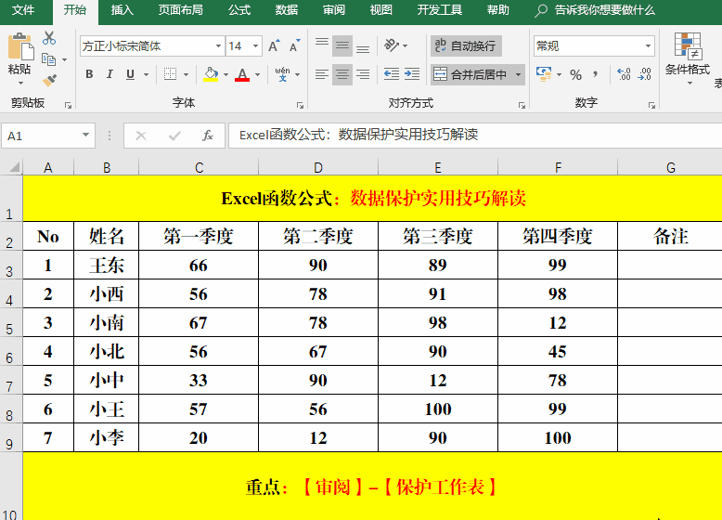Select the 备注 header cell
Screen dimensions: 722x520
point(670,236)
